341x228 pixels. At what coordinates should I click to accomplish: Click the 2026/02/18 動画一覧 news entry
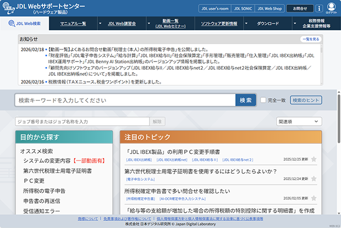(x=128, y=49)
